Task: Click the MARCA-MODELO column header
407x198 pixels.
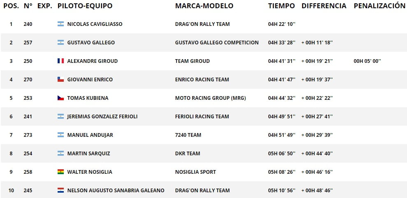Action: pos(204,6)
